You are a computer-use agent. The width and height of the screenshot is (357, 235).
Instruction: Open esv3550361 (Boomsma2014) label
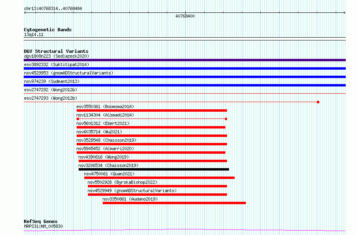(x=105, y=106)
